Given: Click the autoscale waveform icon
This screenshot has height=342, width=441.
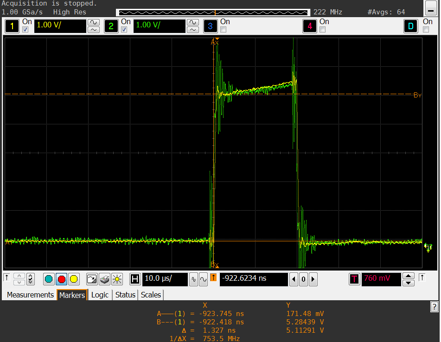Looking at the screenshot, I should click(x=92, y=279).
